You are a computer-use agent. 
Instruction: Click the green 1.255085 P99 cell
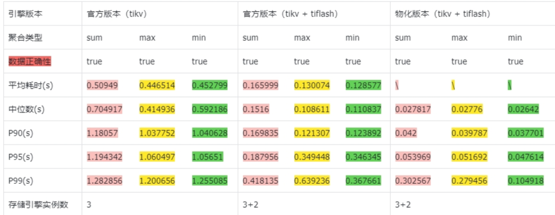(x=210, y=180)
